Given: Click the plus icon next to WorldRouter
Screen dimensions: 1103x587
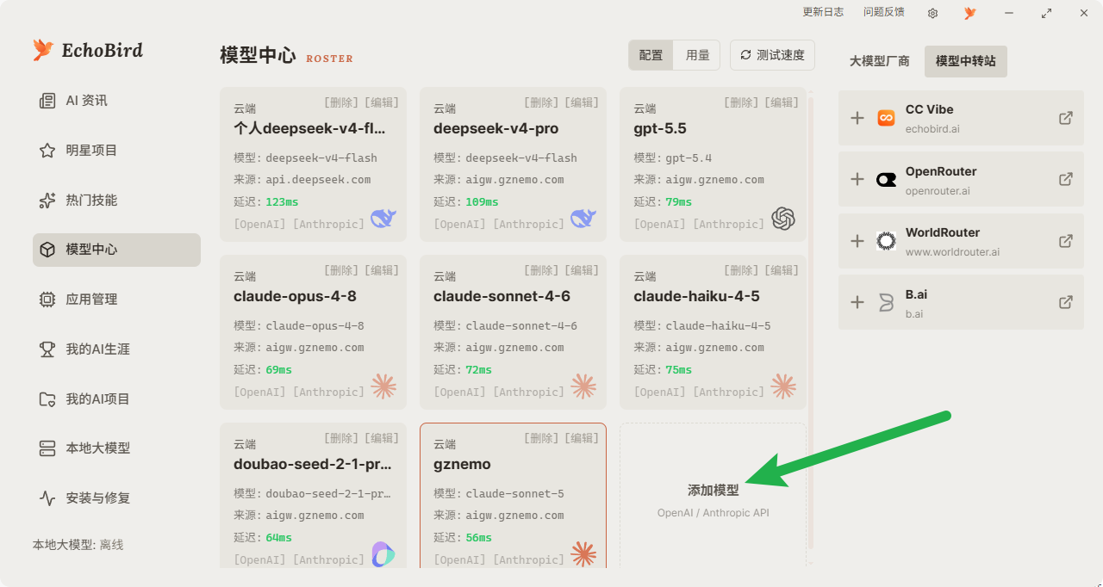Looking at the screenshot, I should [x=857, y=241].
